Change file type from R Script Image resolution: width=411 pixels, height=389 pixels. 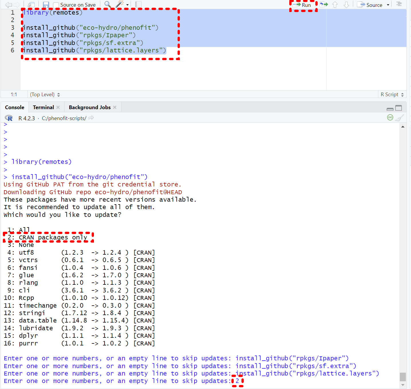(x=392, y=95)
